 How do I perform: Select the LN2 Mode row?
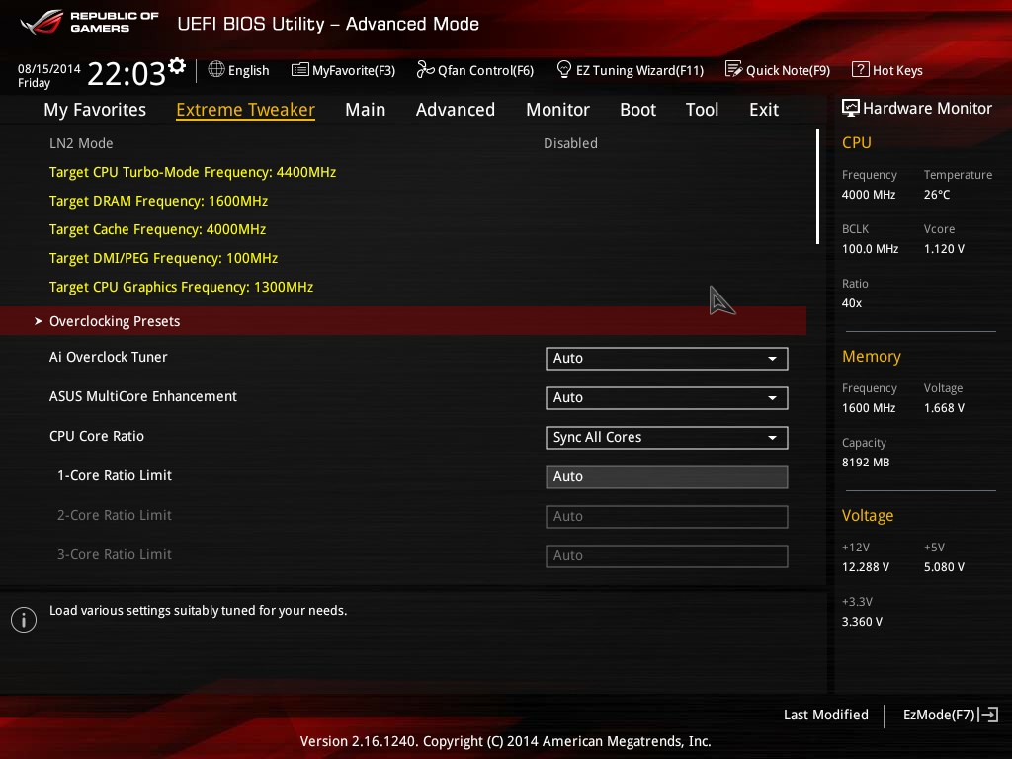tap(403, 143)
